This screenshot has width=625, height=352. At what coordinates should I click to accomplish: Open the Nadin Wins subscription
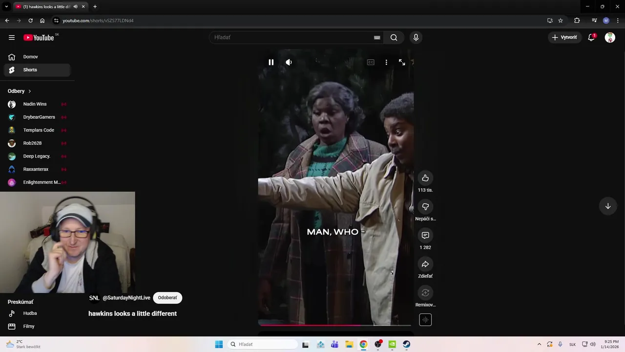click(x=37, y=104)
